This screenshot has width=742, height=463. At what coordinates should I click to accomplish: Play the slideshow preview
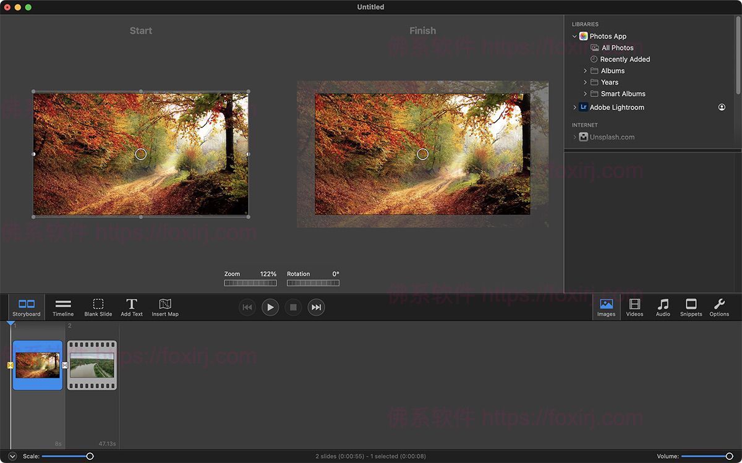[x=270, y=307]
